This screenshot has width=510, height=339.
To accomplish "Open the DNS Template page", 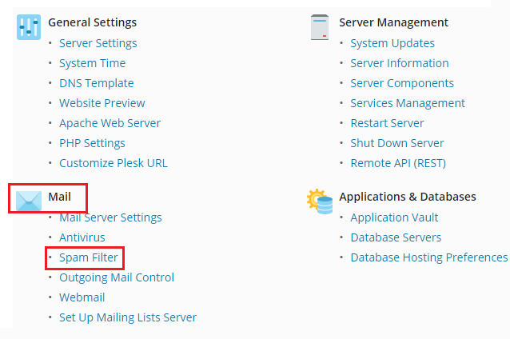I will pos(96,83).
